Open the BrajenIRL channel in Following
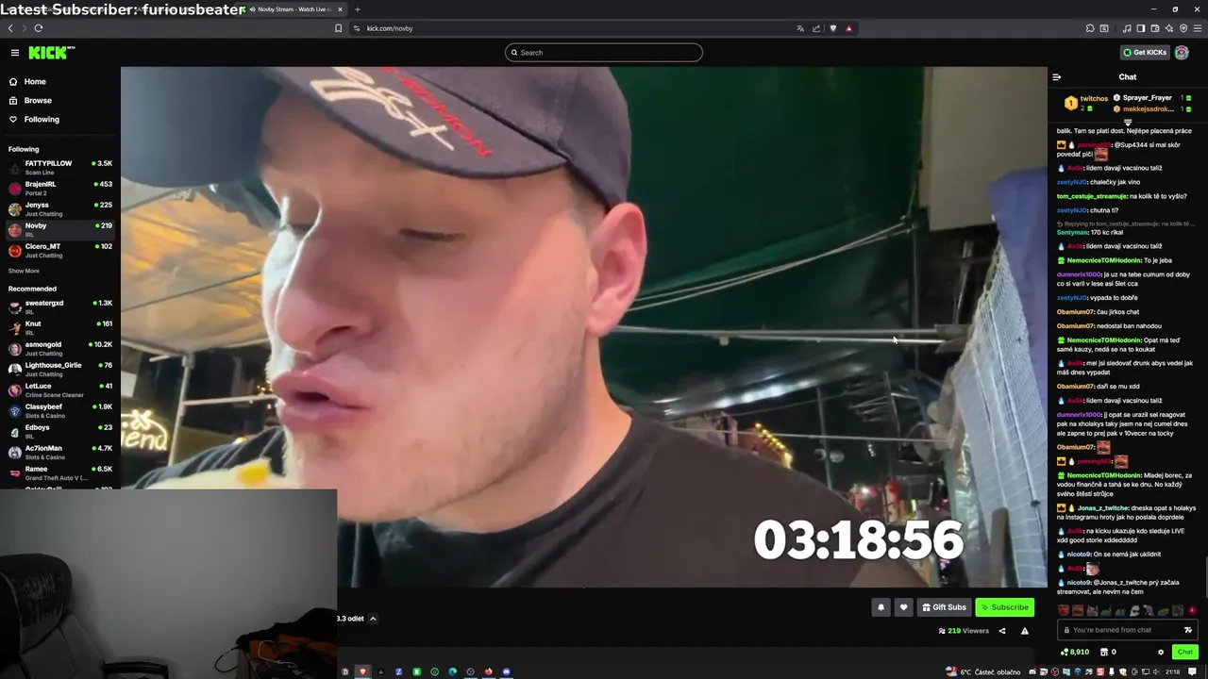This screenshot has height=679, width=1208. point(60,189)
